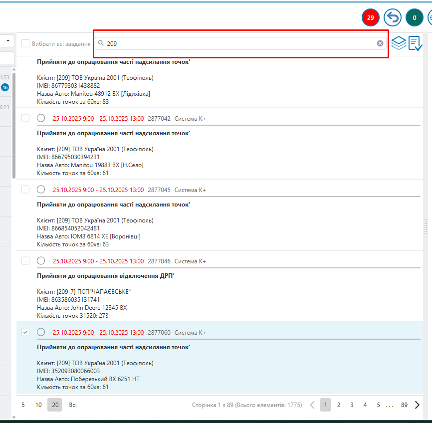This screenshot has width=432, height=423.
Task: Go to page 3
Action: 352,405
